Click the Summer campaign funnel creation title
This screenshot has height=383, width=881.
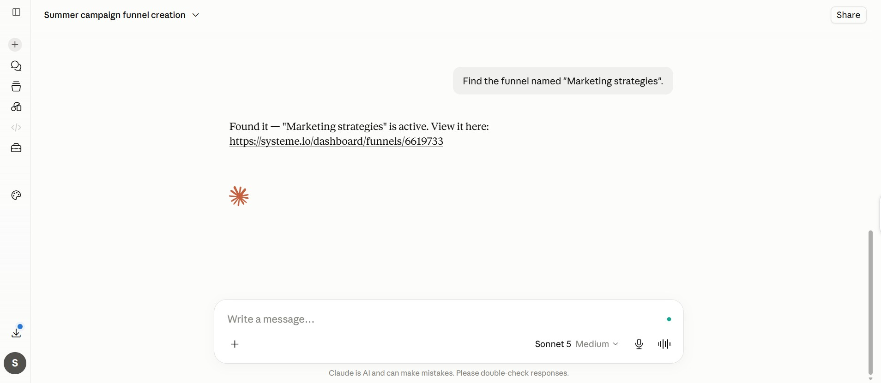point(115,15)
